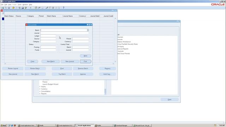
Task: Click the Navigator tree vertical scrollbar thumb
Action: [x=105, y=91]
